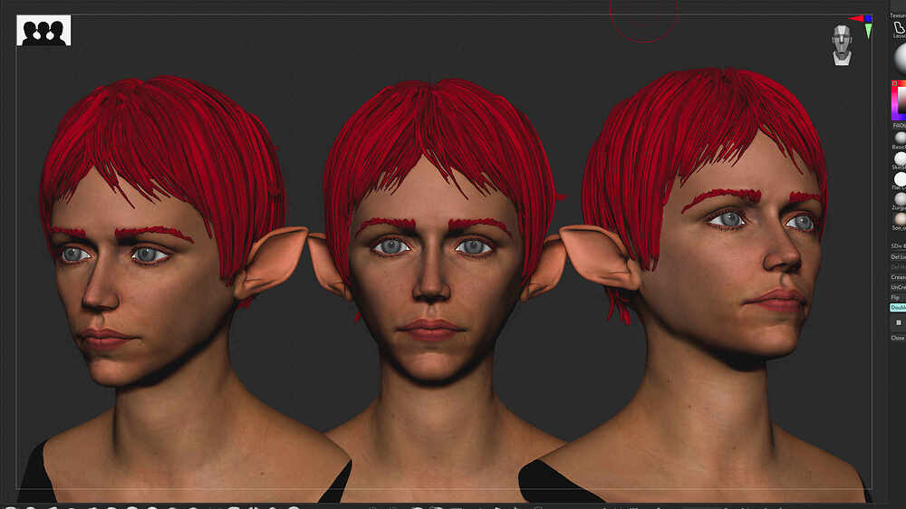Click the FillObject button
Image resolution: width=906 pixels, height=509 pixels.
[x=899, y=125]
